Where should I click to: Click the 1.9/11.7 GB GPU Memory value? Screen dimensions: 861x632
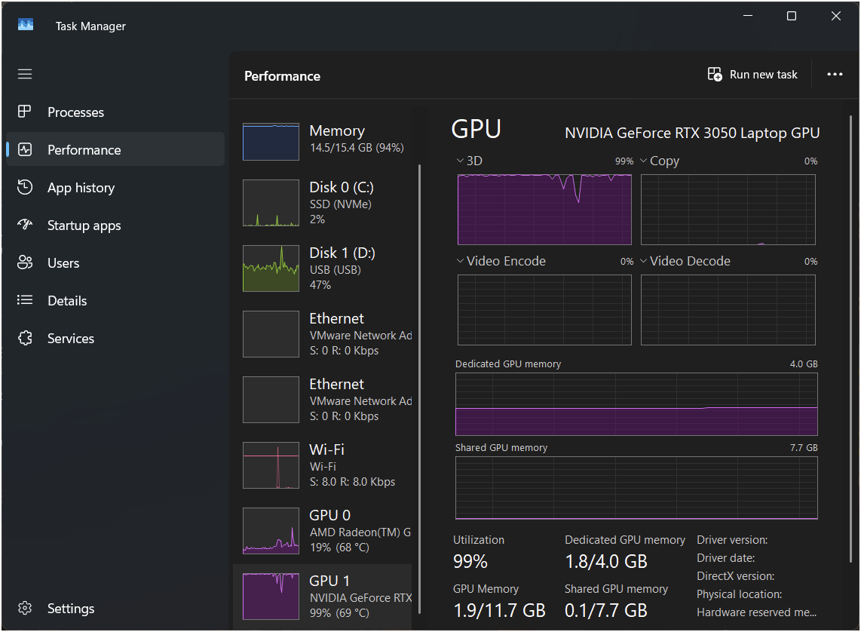click(499, 610)
